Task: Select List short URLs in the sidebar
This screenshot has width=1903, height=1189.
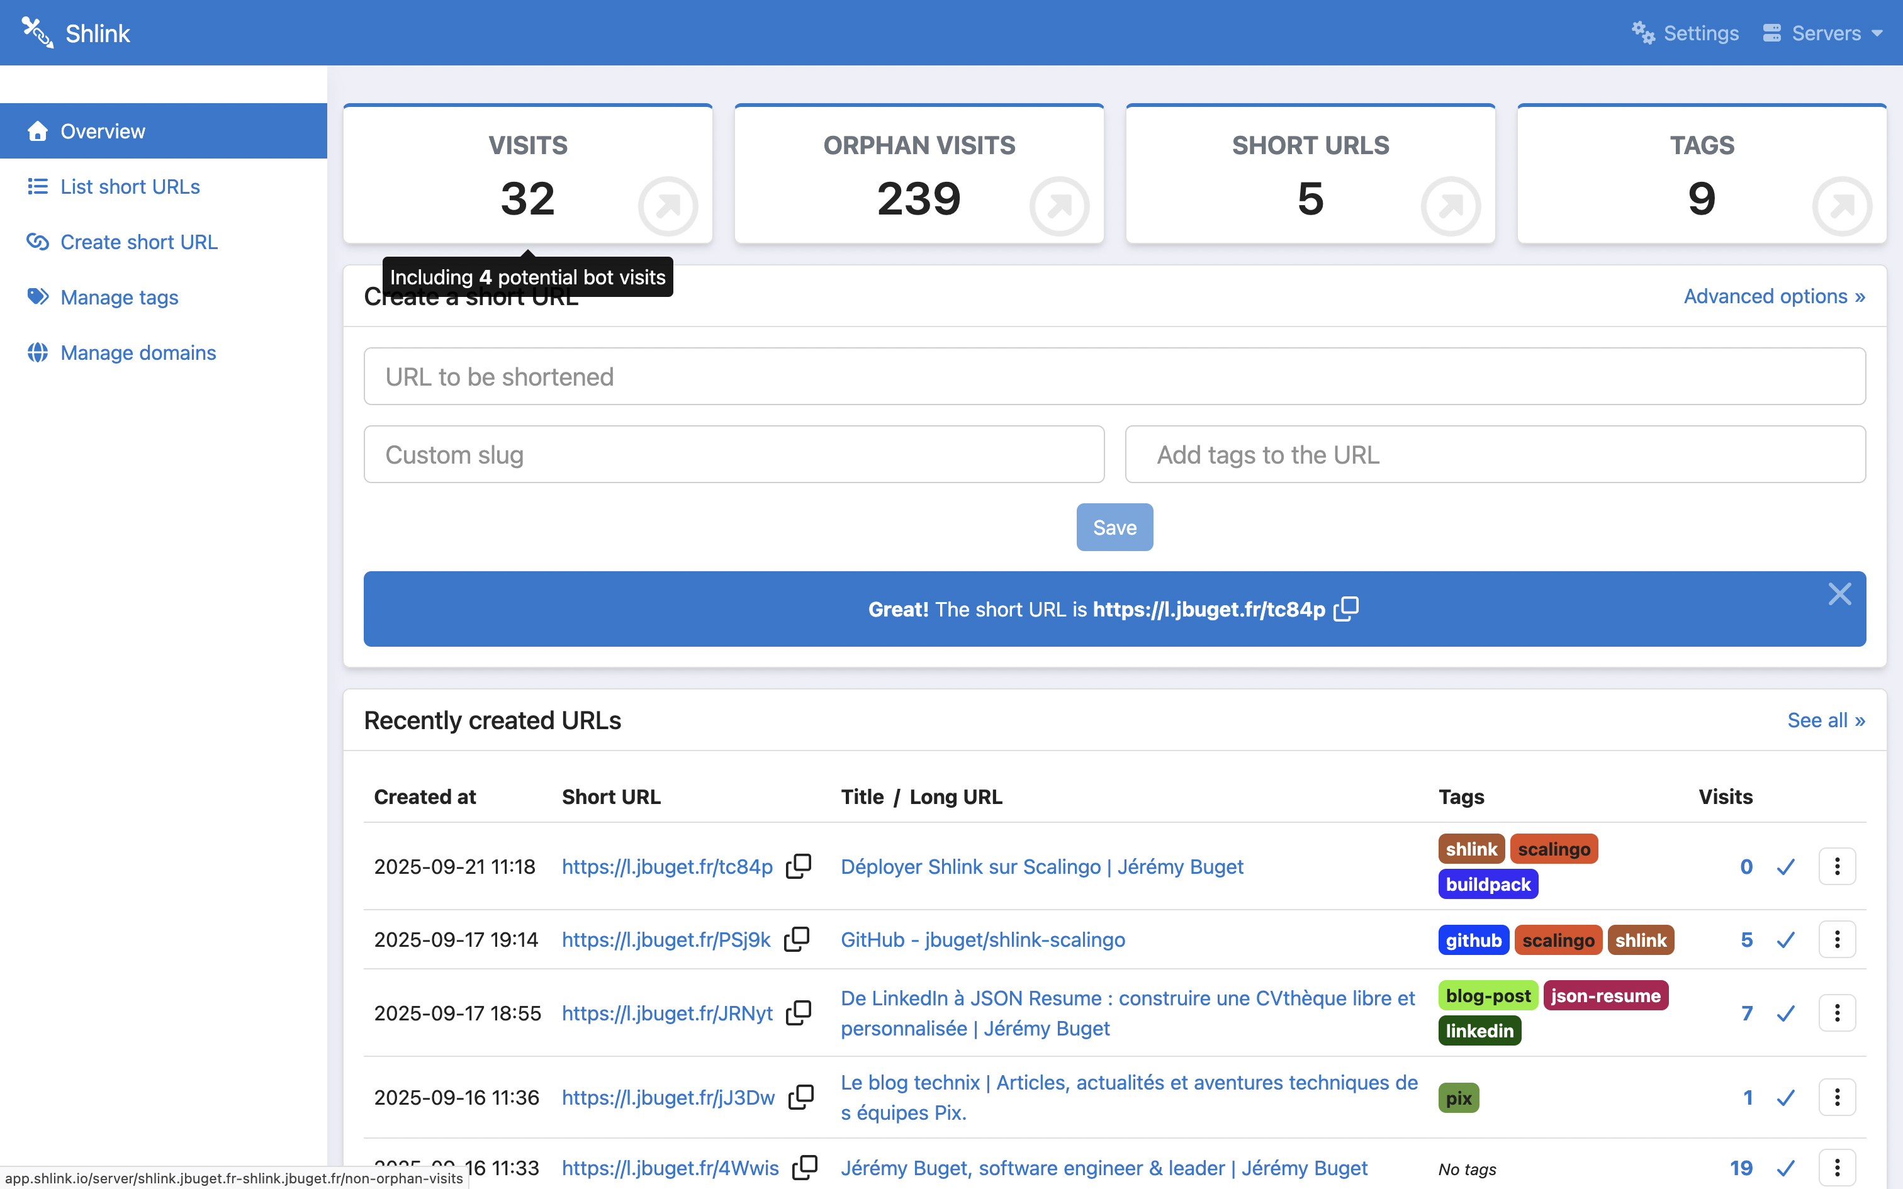Action: (x=129, y=186)
